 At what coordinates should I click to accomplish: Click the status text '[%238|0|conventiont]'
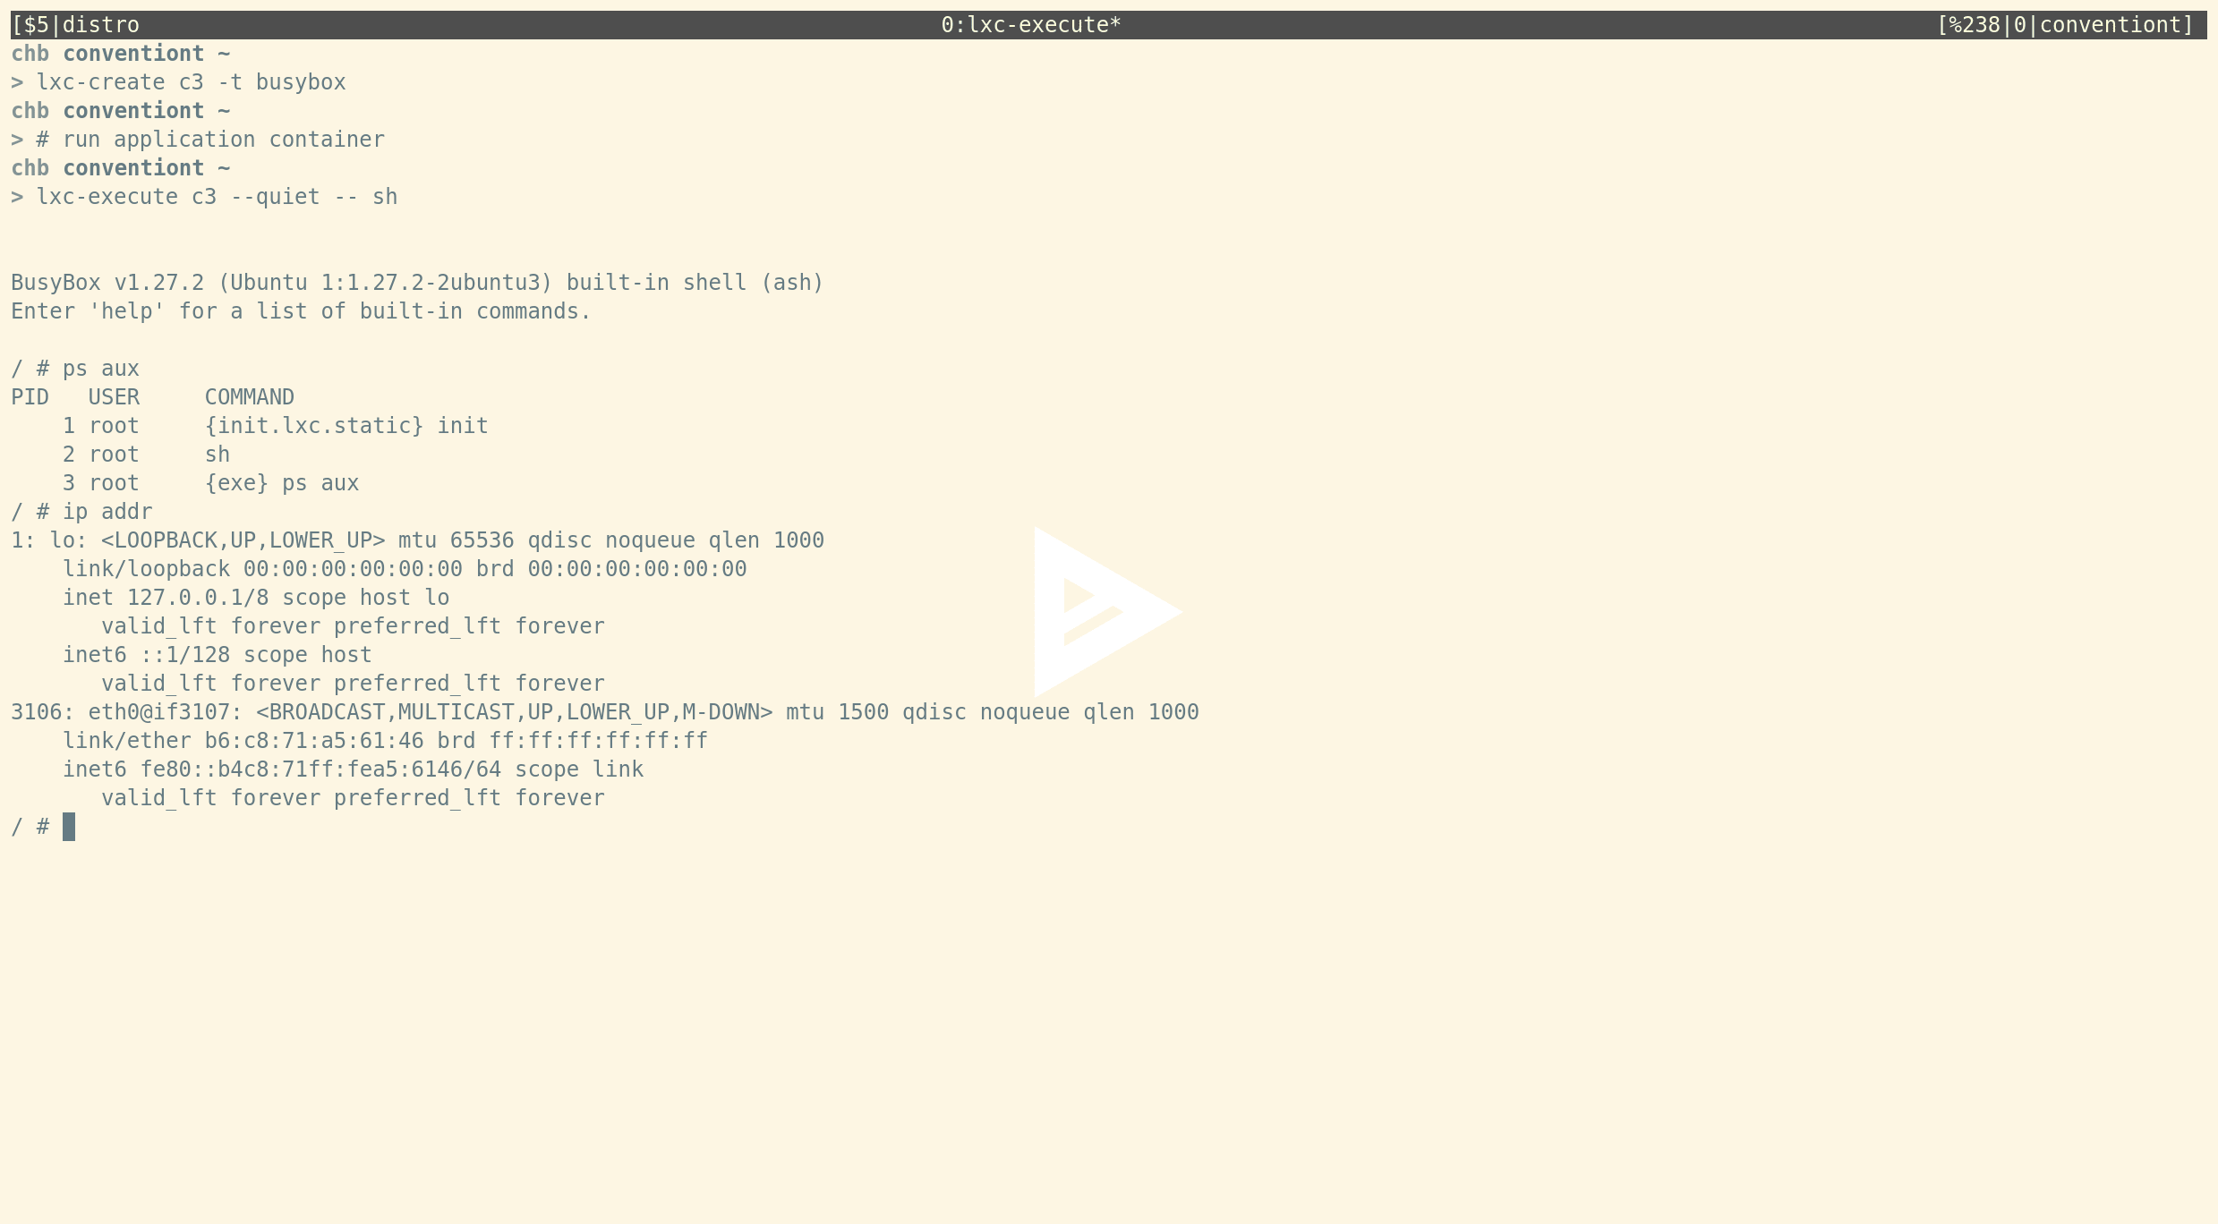click(2066, 25)
